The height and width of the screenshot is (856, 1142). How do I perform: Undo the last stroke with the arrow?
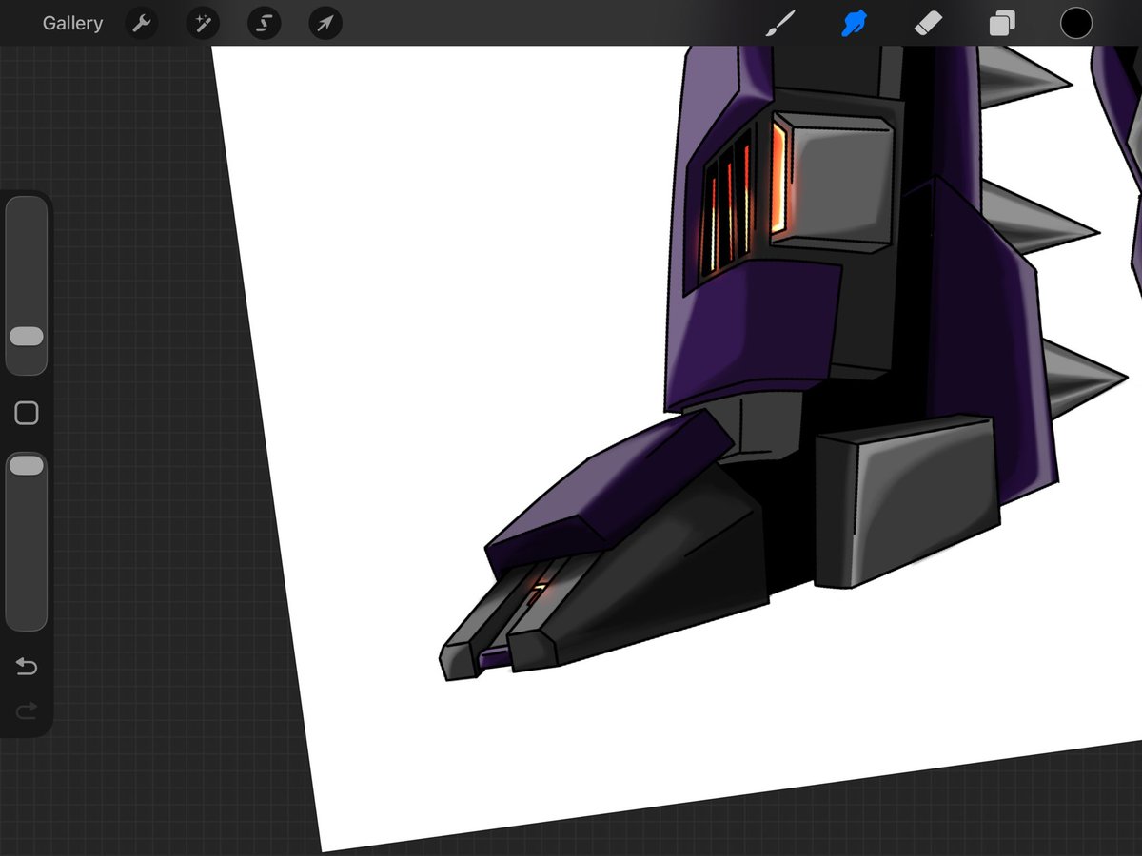coord(27,667)
